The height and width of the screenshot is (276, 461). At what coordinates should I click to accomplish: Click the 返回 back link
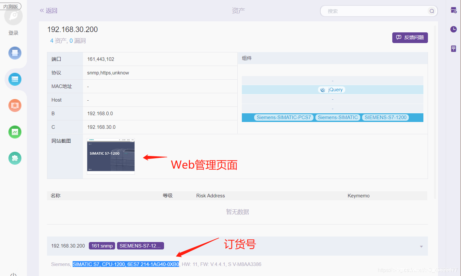[x=48, y=11]
